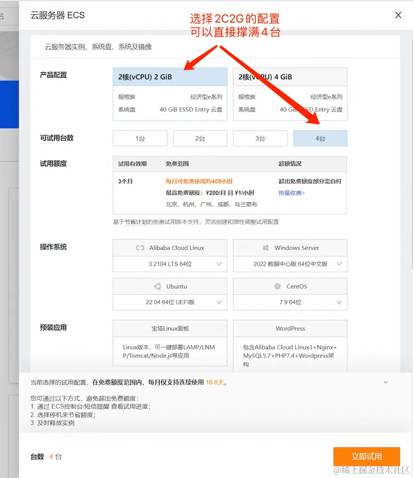Click the Ubuntu logo icon
Viewport: 413px width, 478px height.
157,286
